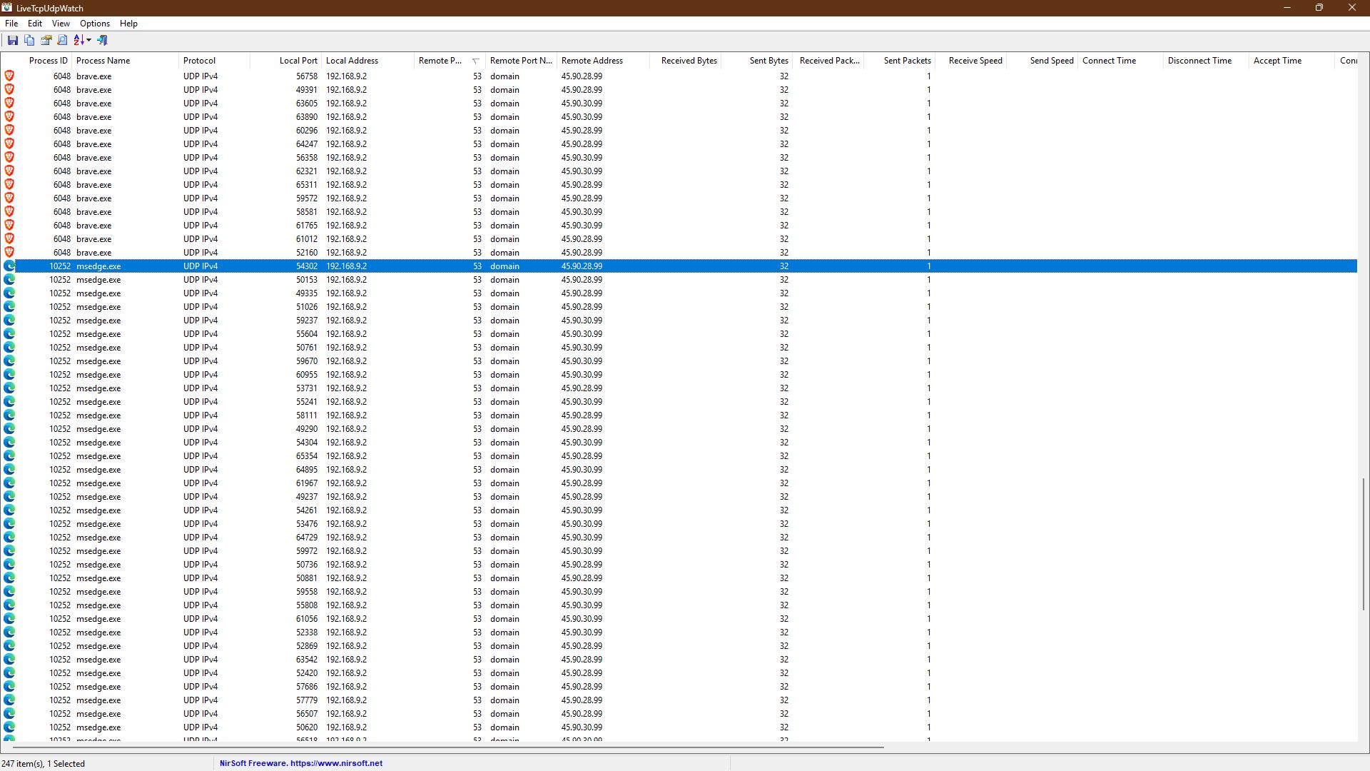
Task: Click Edge icon of local port 49335 row
Action: point(9,293)
